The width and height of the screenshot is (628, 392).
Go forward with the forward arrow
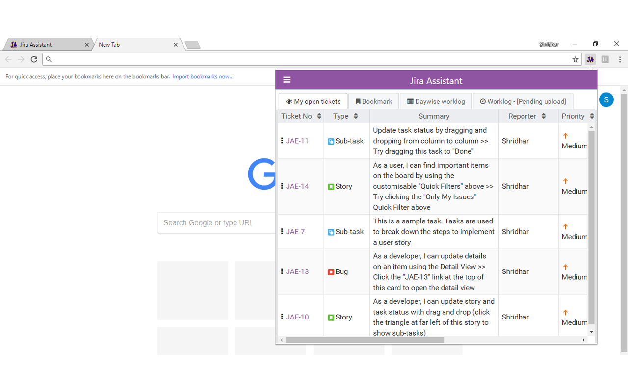[21, 59]
